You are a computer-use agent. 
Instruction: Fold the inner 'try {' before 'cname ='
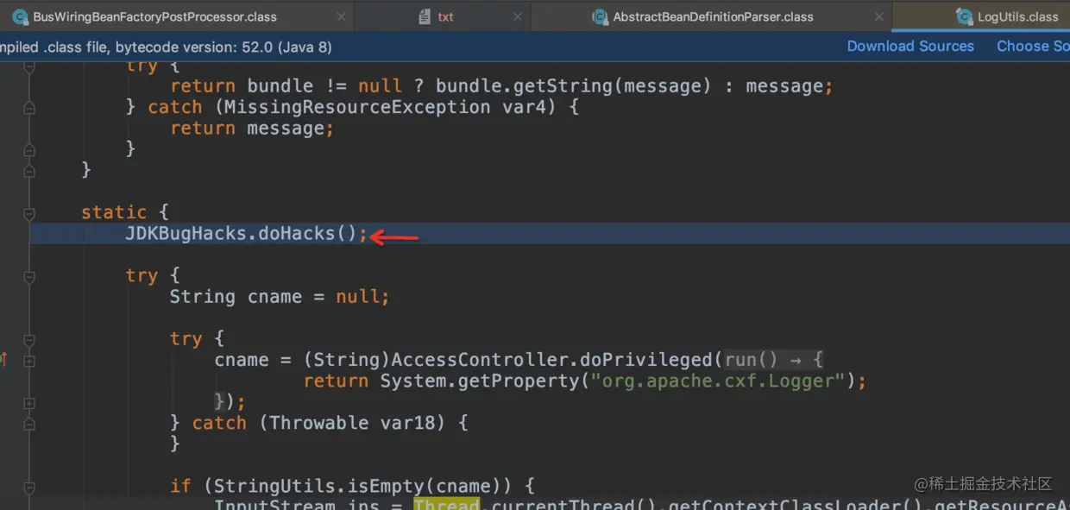click(x=29, y=340)
